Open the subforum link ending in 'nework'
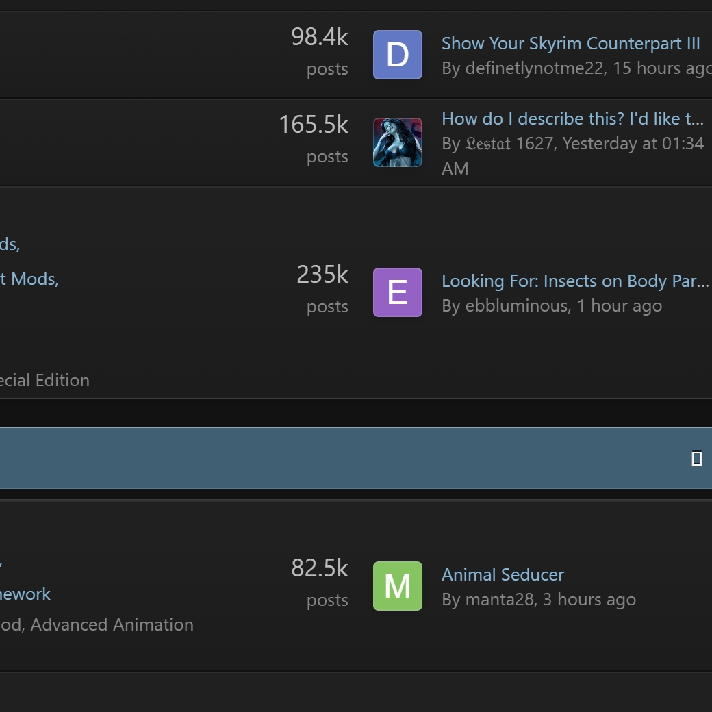Image resolution: width=712 pixels, height=712 pixels. point(25,594)
